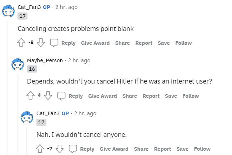Image resolution: width=232 pixels, height=155 pixels.
Task: Collapse the thread line under Maybe_Person's avatar
Action: pos(18,114)
